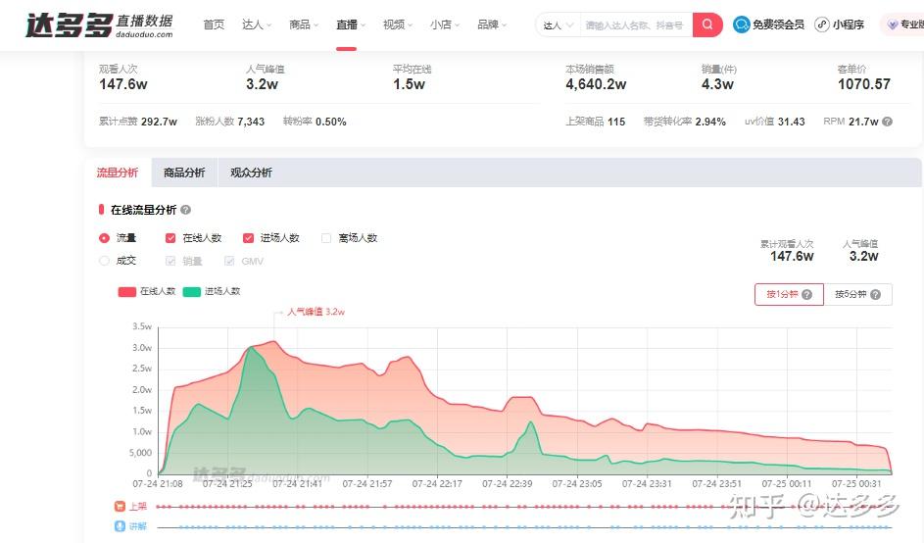The width and height of the screenshot is (924, 543).
Task: Switch to the 商品分析 tab
Action: [184, 173]
